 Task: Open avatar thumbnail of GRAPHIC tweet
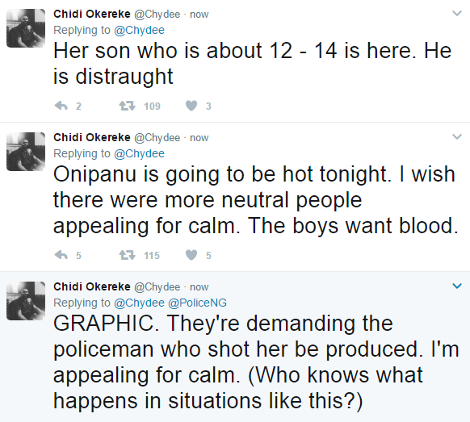(26, 301)
